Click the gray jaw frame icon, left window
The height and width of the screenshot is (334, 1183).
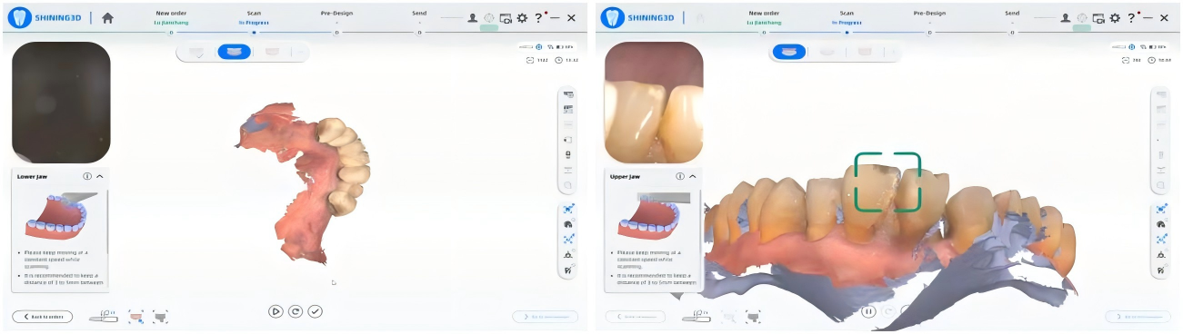pyautogui.click(x=160, y=316)
